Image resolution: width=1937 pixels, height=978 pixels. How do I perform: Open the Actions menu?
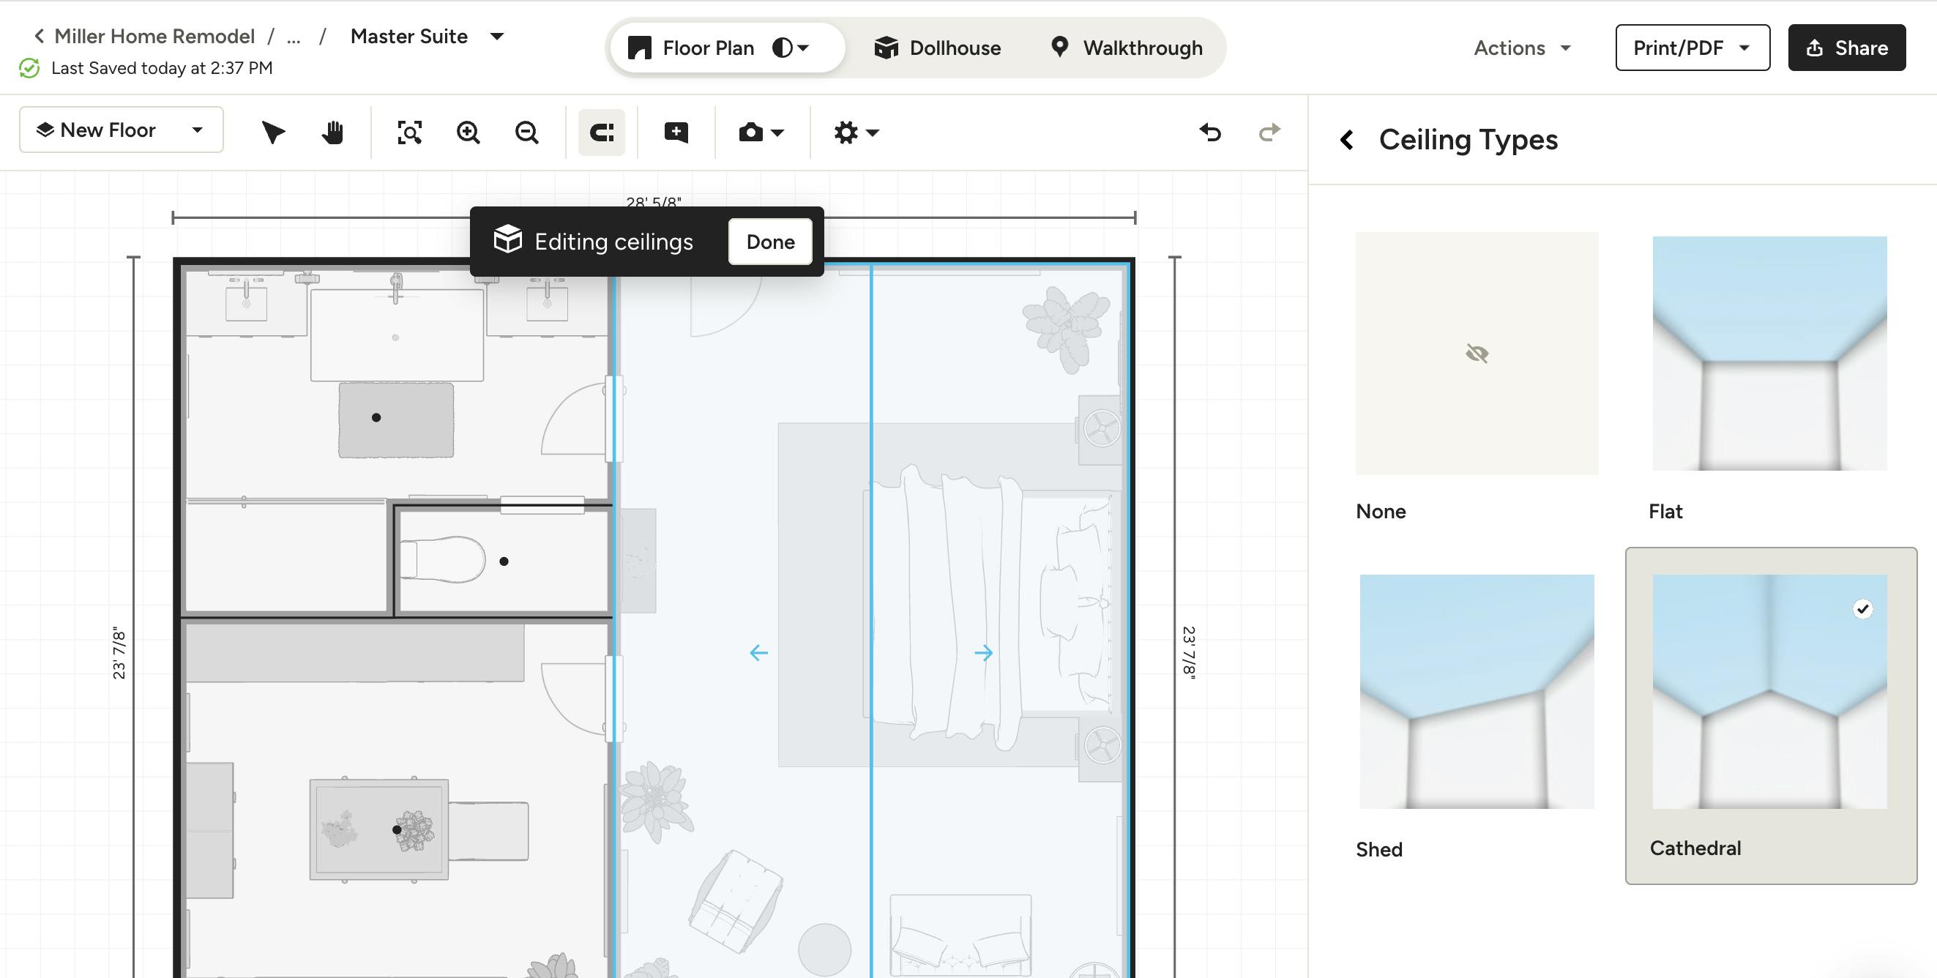point(1522,48)
